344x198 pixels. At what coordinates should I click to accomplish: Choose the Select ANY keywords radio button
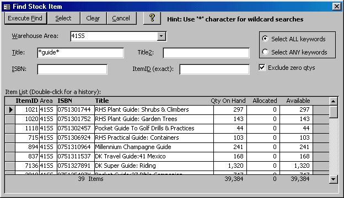265,52
